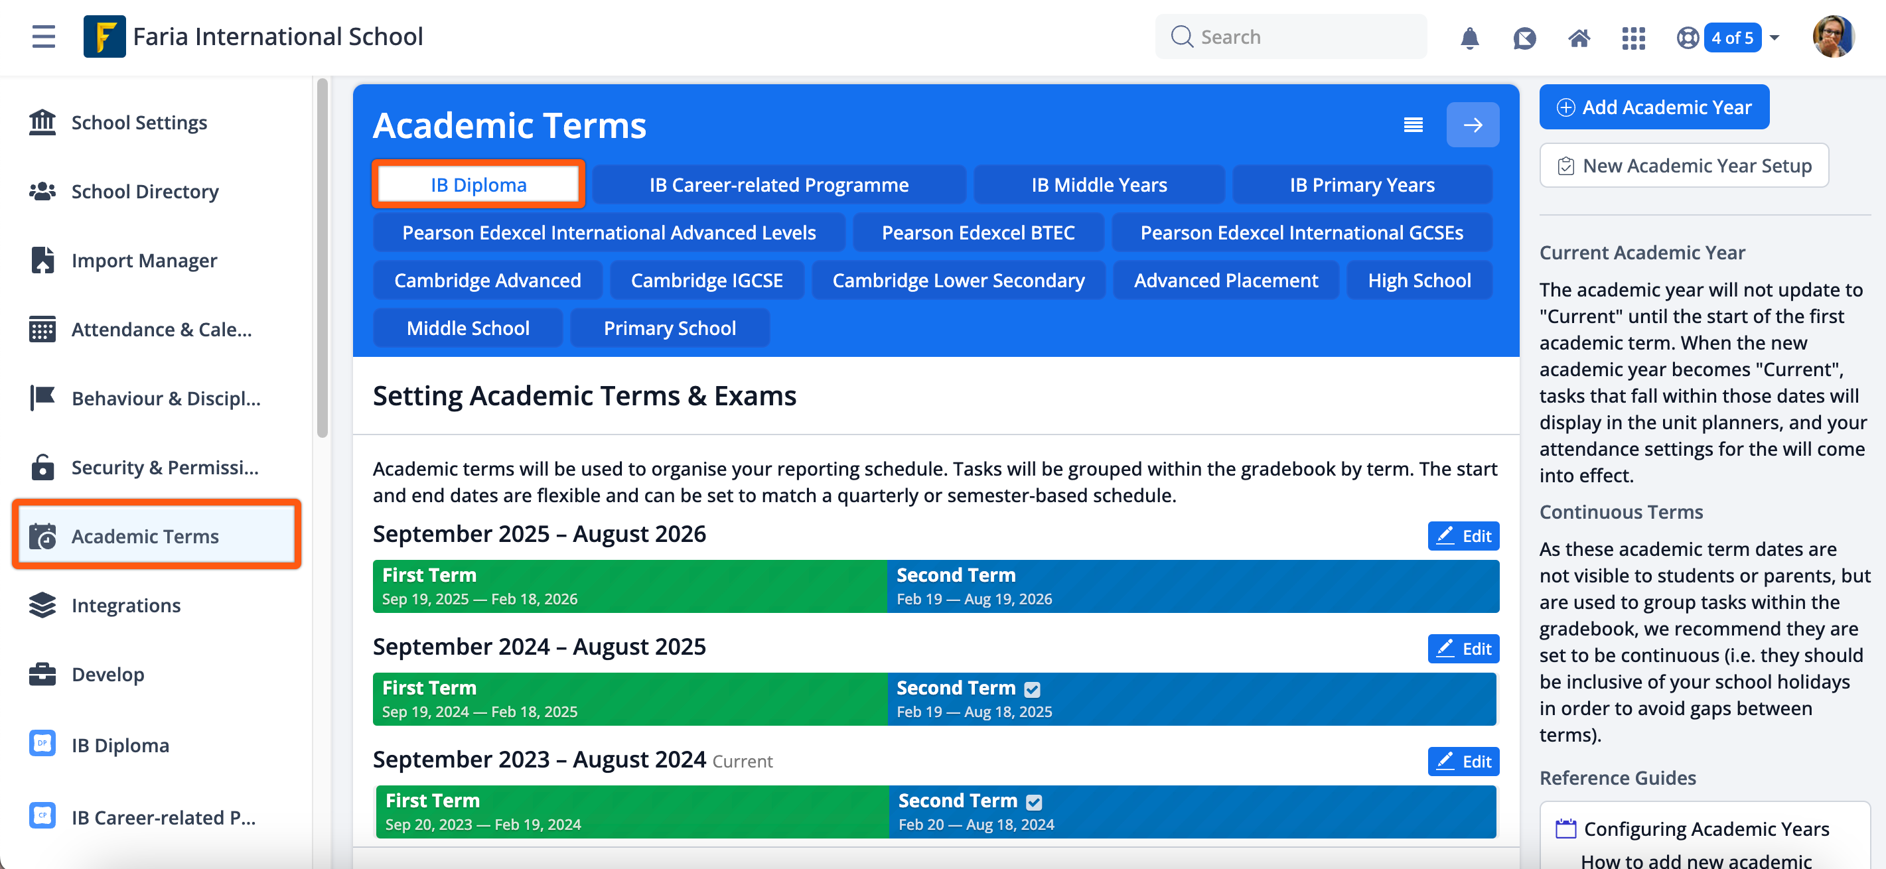Switch to Cambridge Lower Secondary tab
The width and height of the screenshot is (1886, 869).
point(958,281)
